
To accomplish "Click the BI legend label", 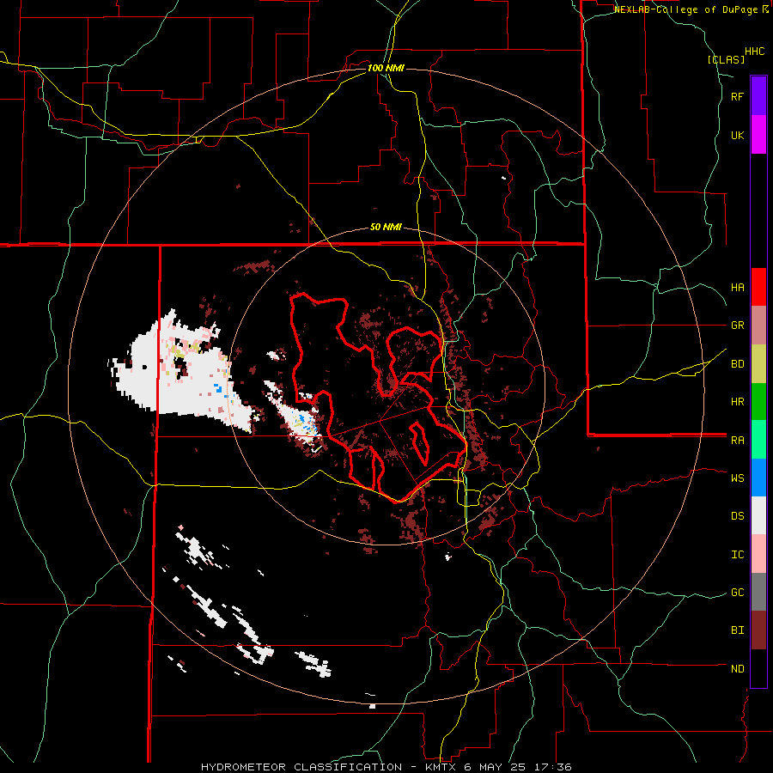I will (737, 630).
